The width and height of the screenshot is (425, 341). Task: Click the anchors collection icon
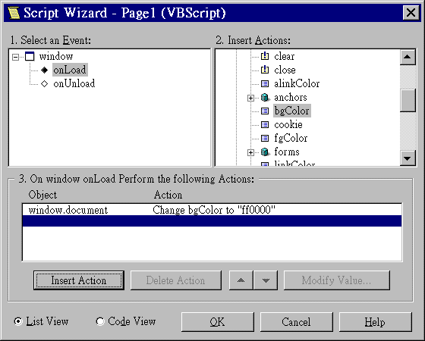pyautogui.click(x=265, y=98)
